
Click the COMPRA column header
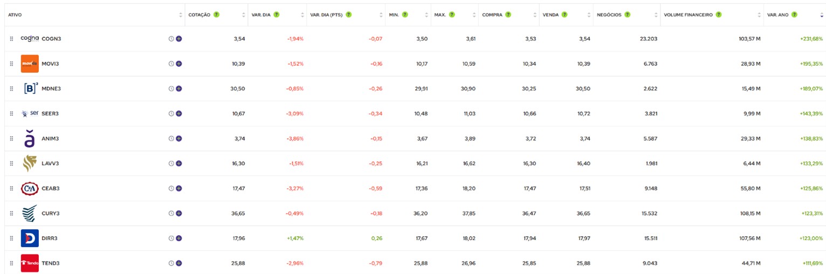(x=492, y=15)
